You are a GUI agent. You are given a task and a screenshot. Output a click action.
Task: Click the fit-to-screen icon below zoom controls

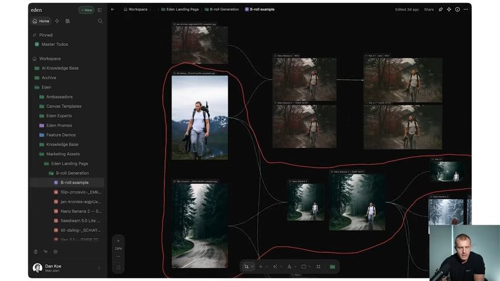[118, 268]
